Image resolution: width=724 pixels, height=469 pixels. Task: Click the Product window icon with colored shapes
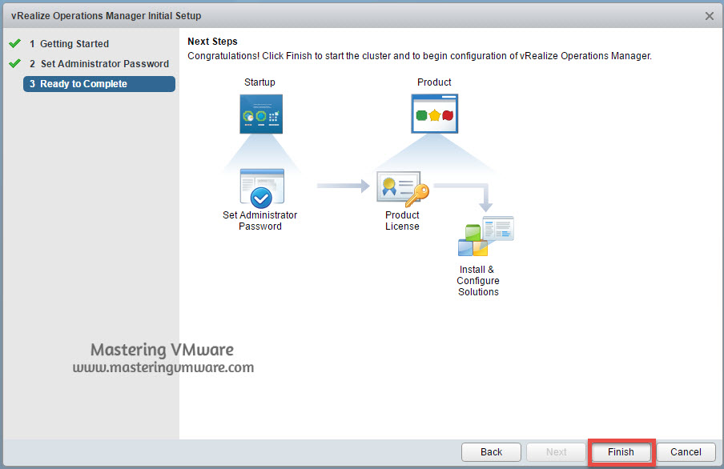click(x=435, y=114)
